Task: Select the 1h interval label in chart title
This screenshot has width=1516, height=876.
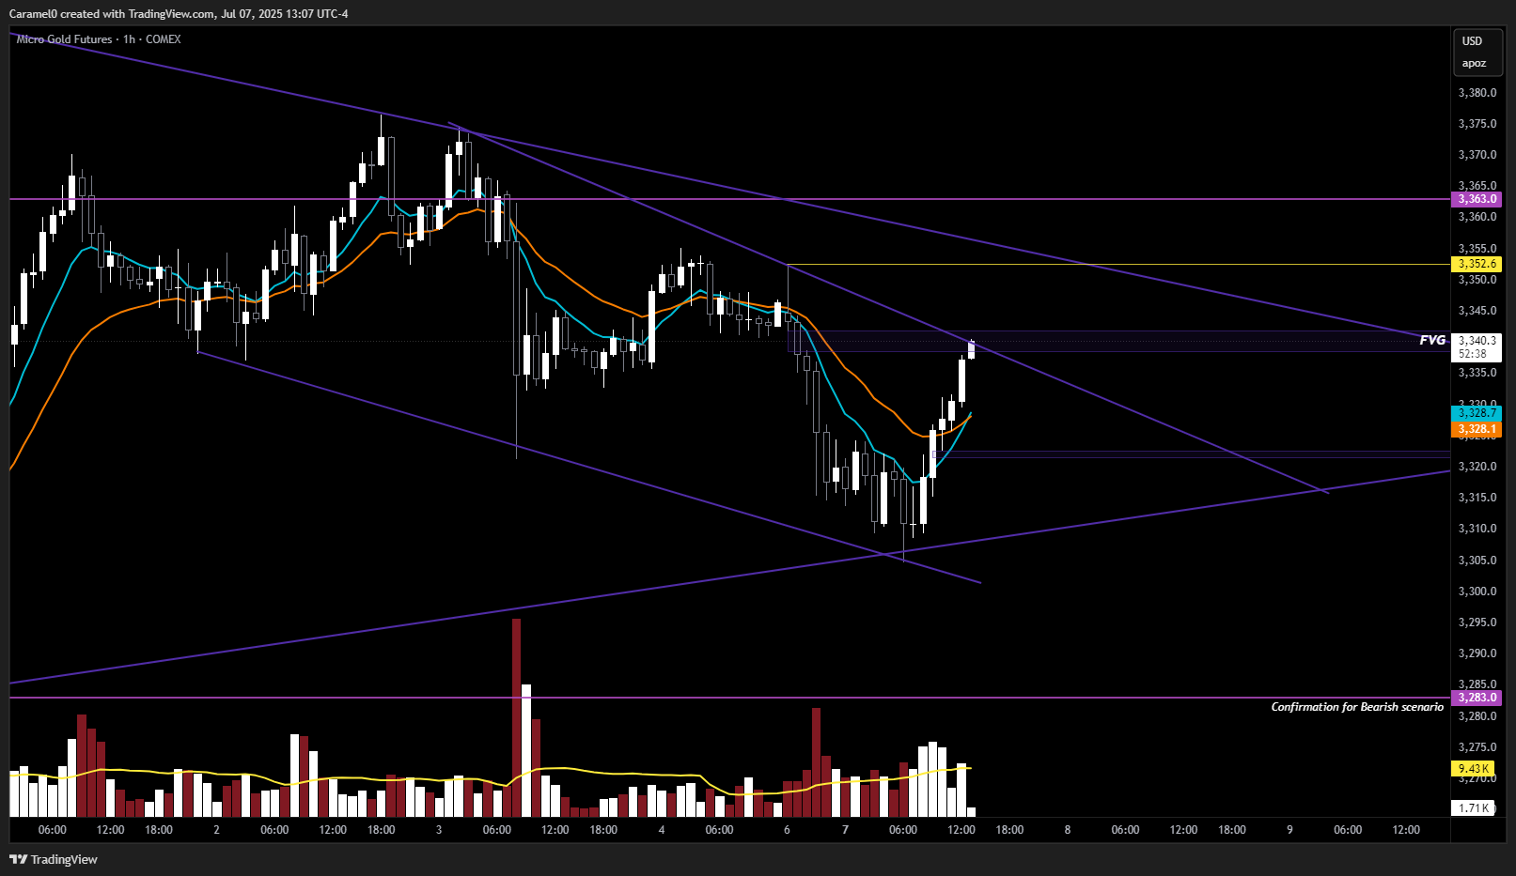Action: pyautogui.click(x=130, y=39)
